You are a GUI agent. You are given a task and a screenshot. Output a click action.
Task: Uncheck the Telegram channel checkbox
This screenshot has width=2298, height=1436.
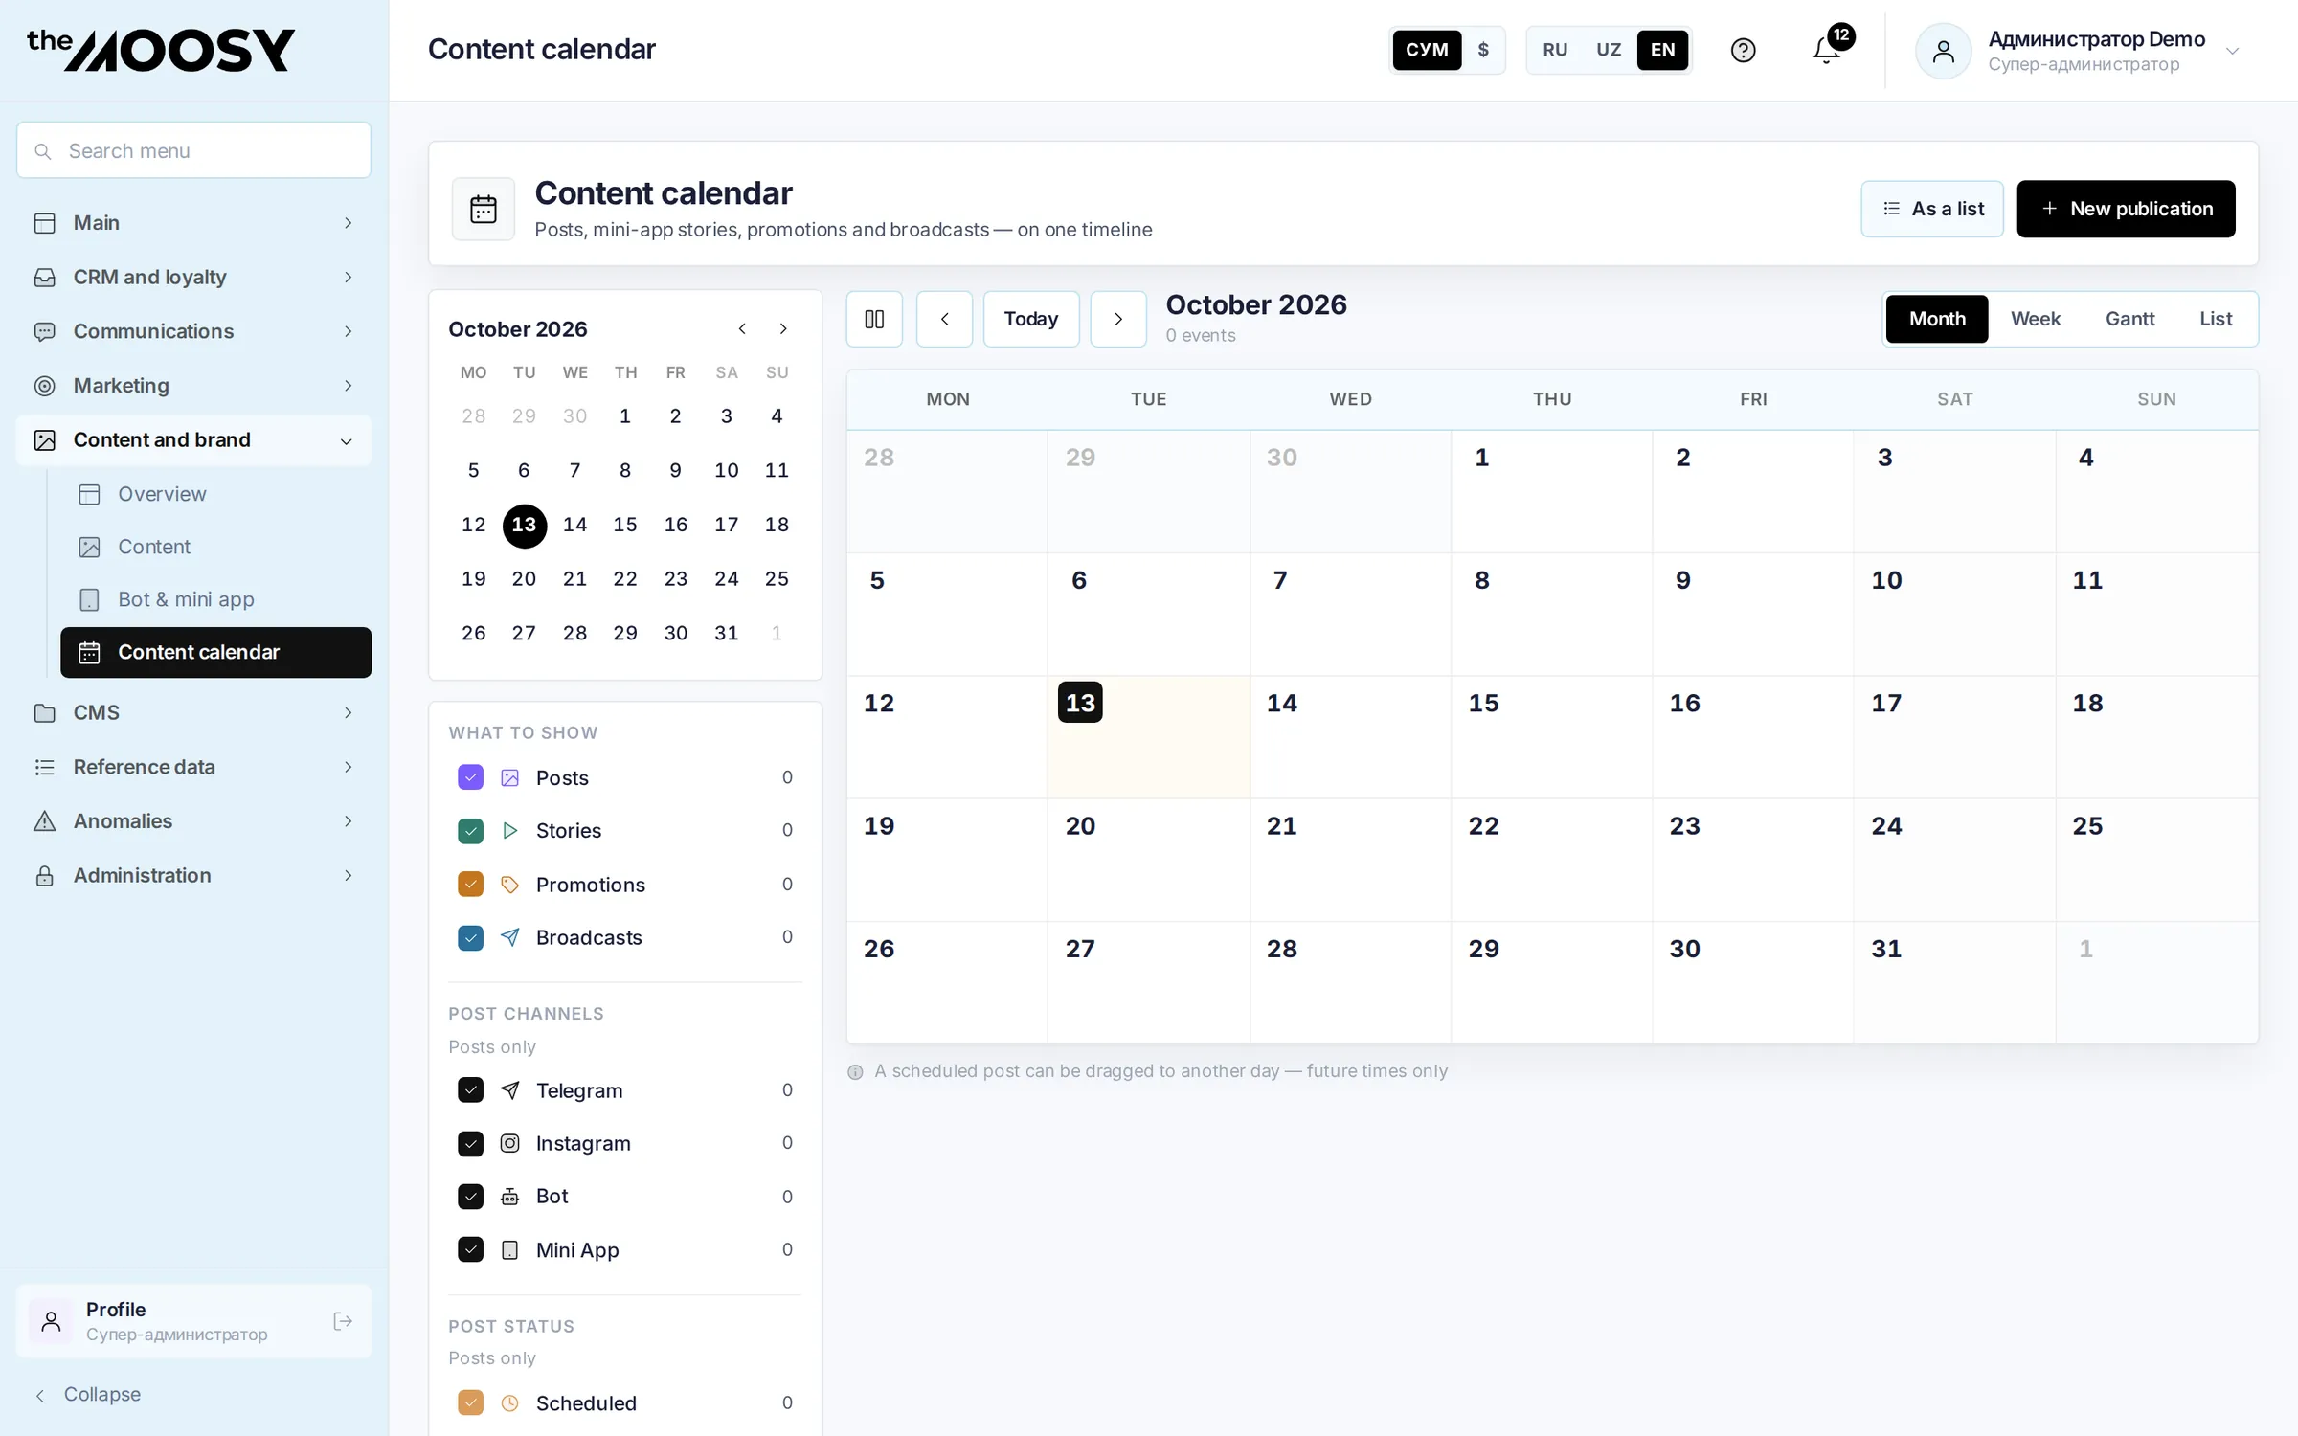470,1089
